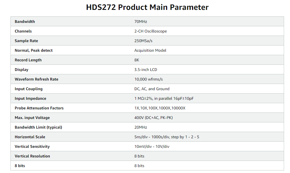
Task: Click the Probe Attenuation Factors value 1X,10X,100X
Action: coord(160,108)
